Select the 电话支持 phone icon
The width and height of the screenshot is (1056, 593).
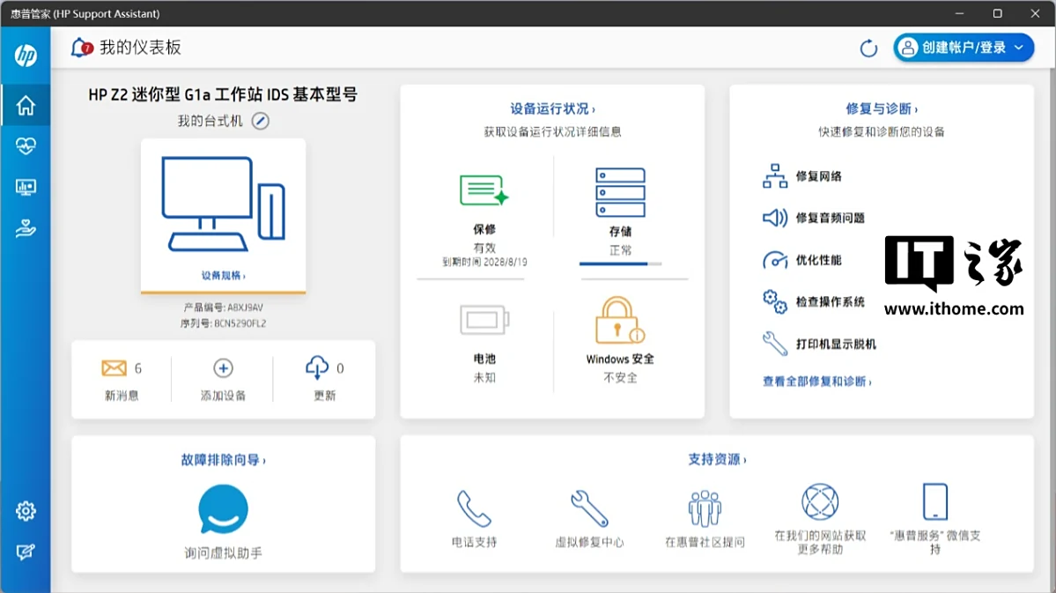tap(476, 504)
